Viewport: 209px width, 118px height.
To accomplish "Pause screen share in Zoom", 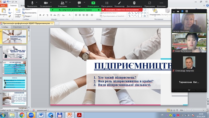I will click(107, 4).
